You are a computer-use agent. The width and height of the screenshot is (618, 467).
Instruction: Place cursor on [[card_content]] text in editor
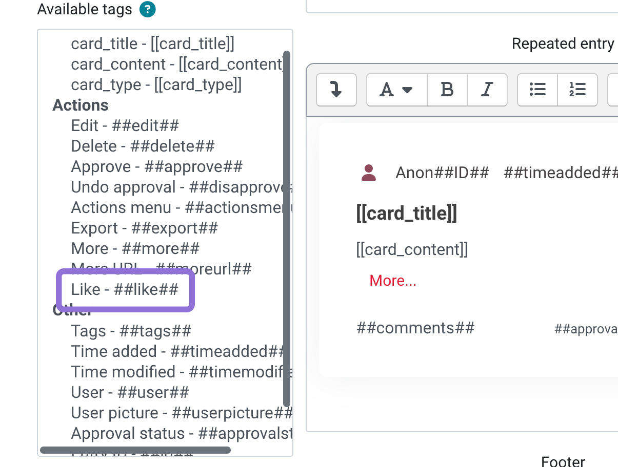(x=412, y=250)
